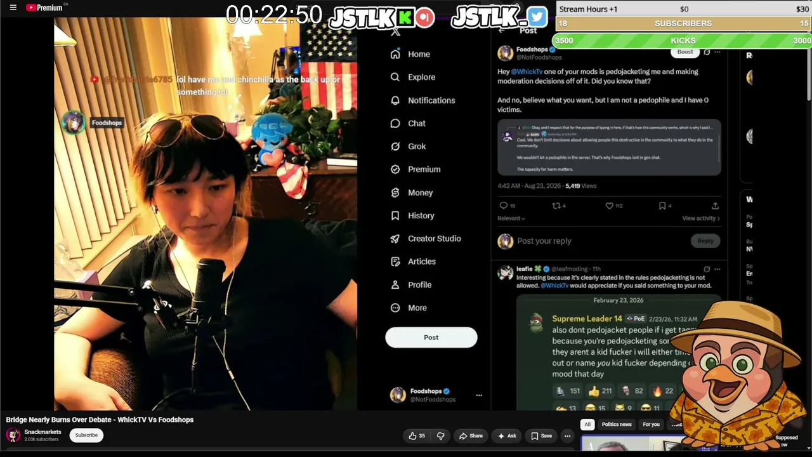812x457 pixels.
Task: Open the Creator Studio text label
Action: [x=435, y=239]
